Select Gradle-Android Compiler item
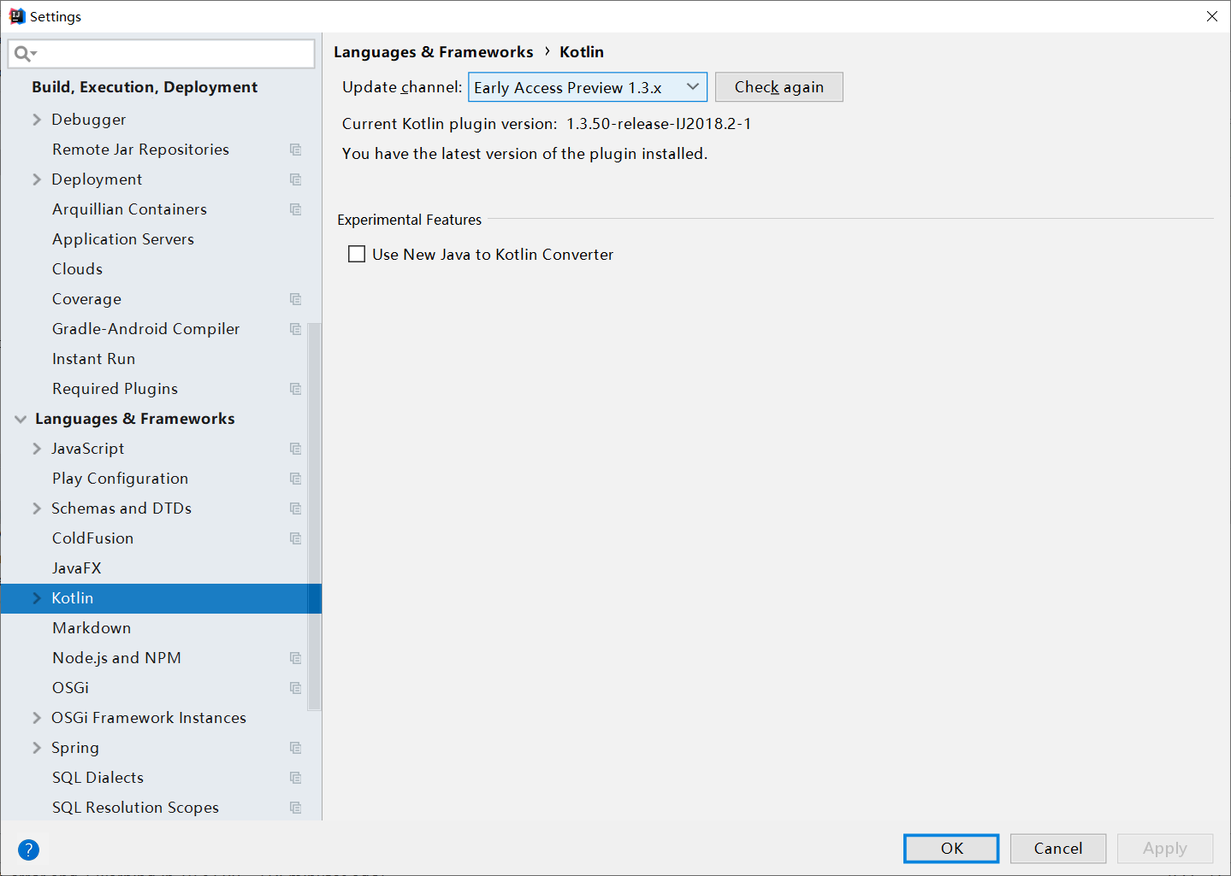The image size is (1231, 876). point(145,329)
